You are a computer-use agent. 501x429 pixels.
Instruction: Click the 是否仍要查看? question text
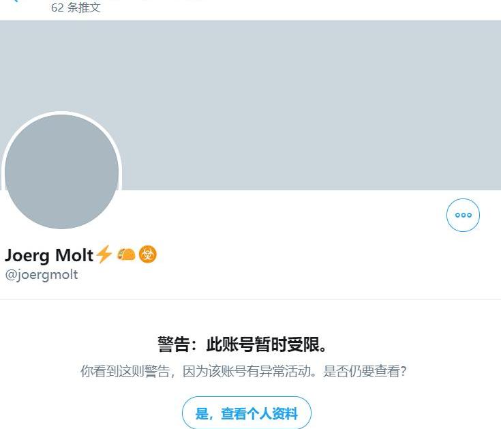point(365,371)
